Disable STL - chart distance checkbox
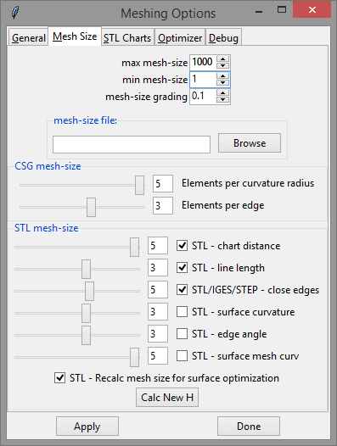The image size is (337, 446). point(182,246)
